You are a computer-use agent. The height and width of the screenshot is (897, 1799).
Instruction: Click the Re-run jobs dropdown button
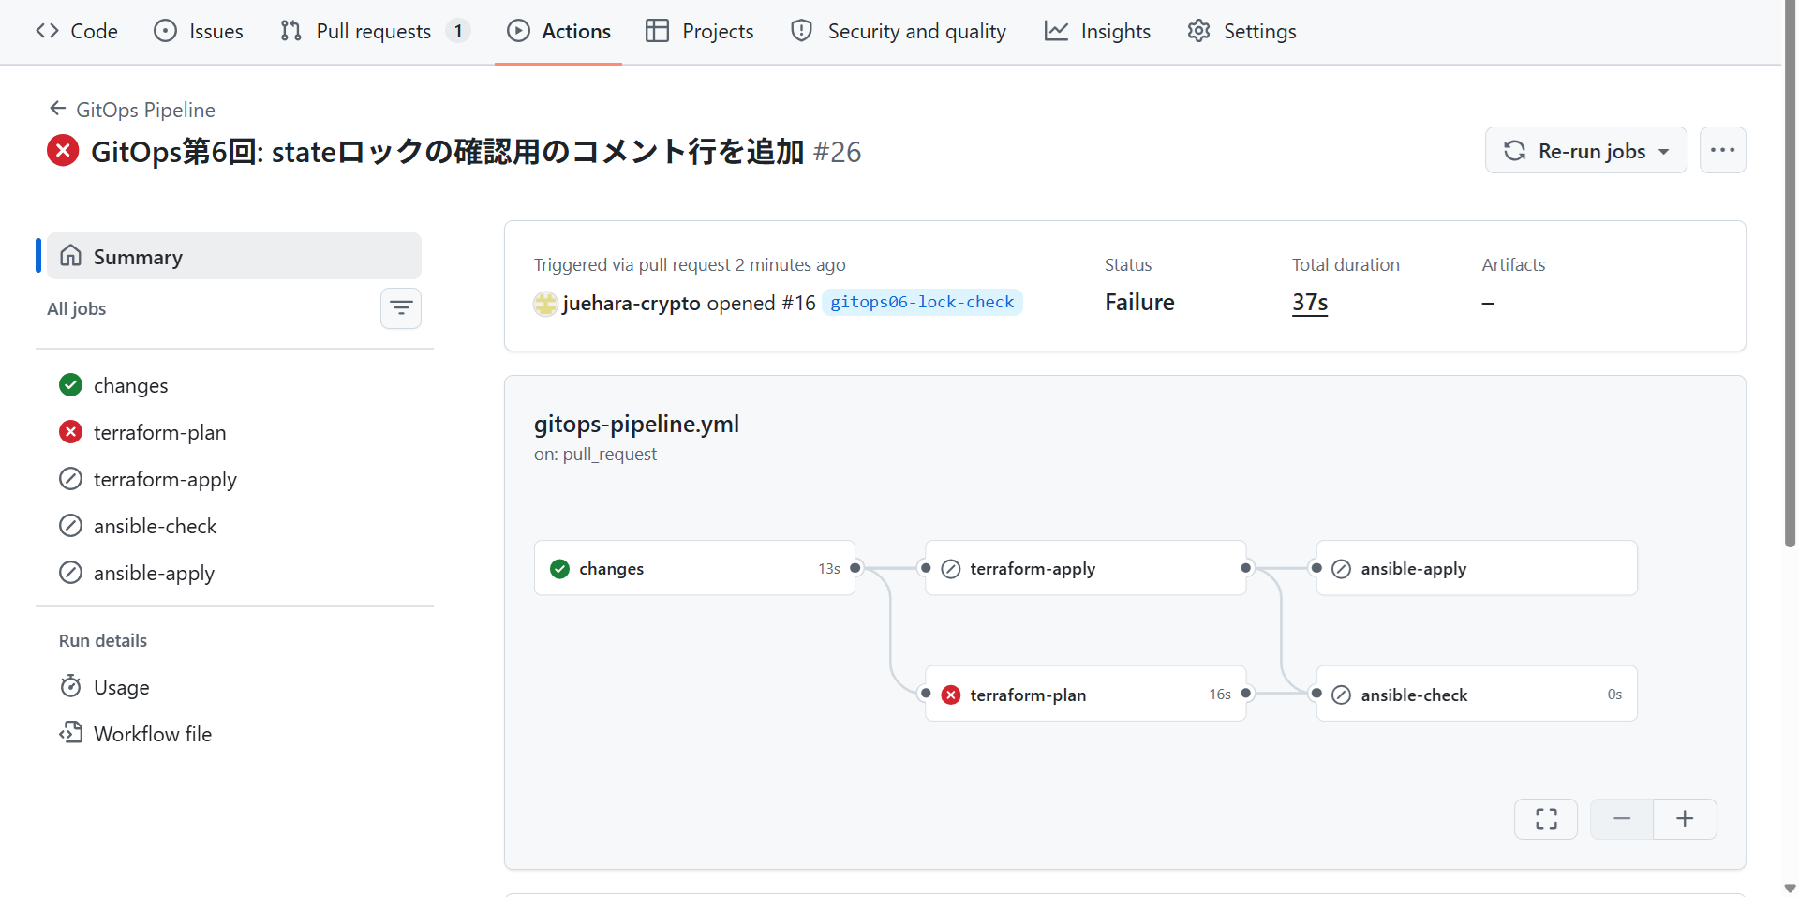(x=1585, y=150)
